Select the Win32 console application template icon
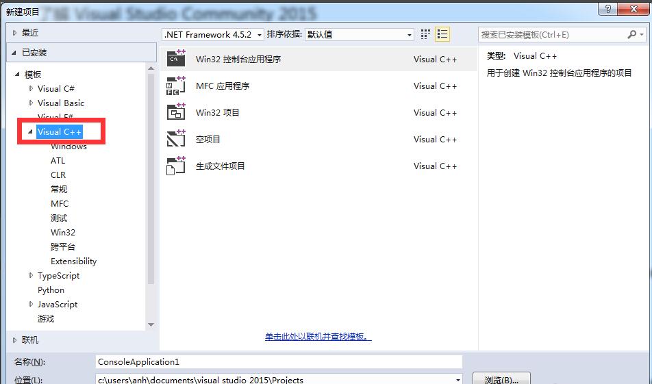Viewport: 652px width, 384px height. coord(176,59)
